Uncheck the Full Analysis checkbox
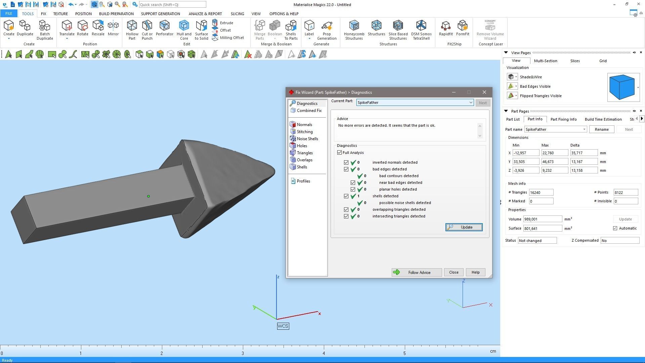This screenshot has height=363, width=645. click(340, 153)
